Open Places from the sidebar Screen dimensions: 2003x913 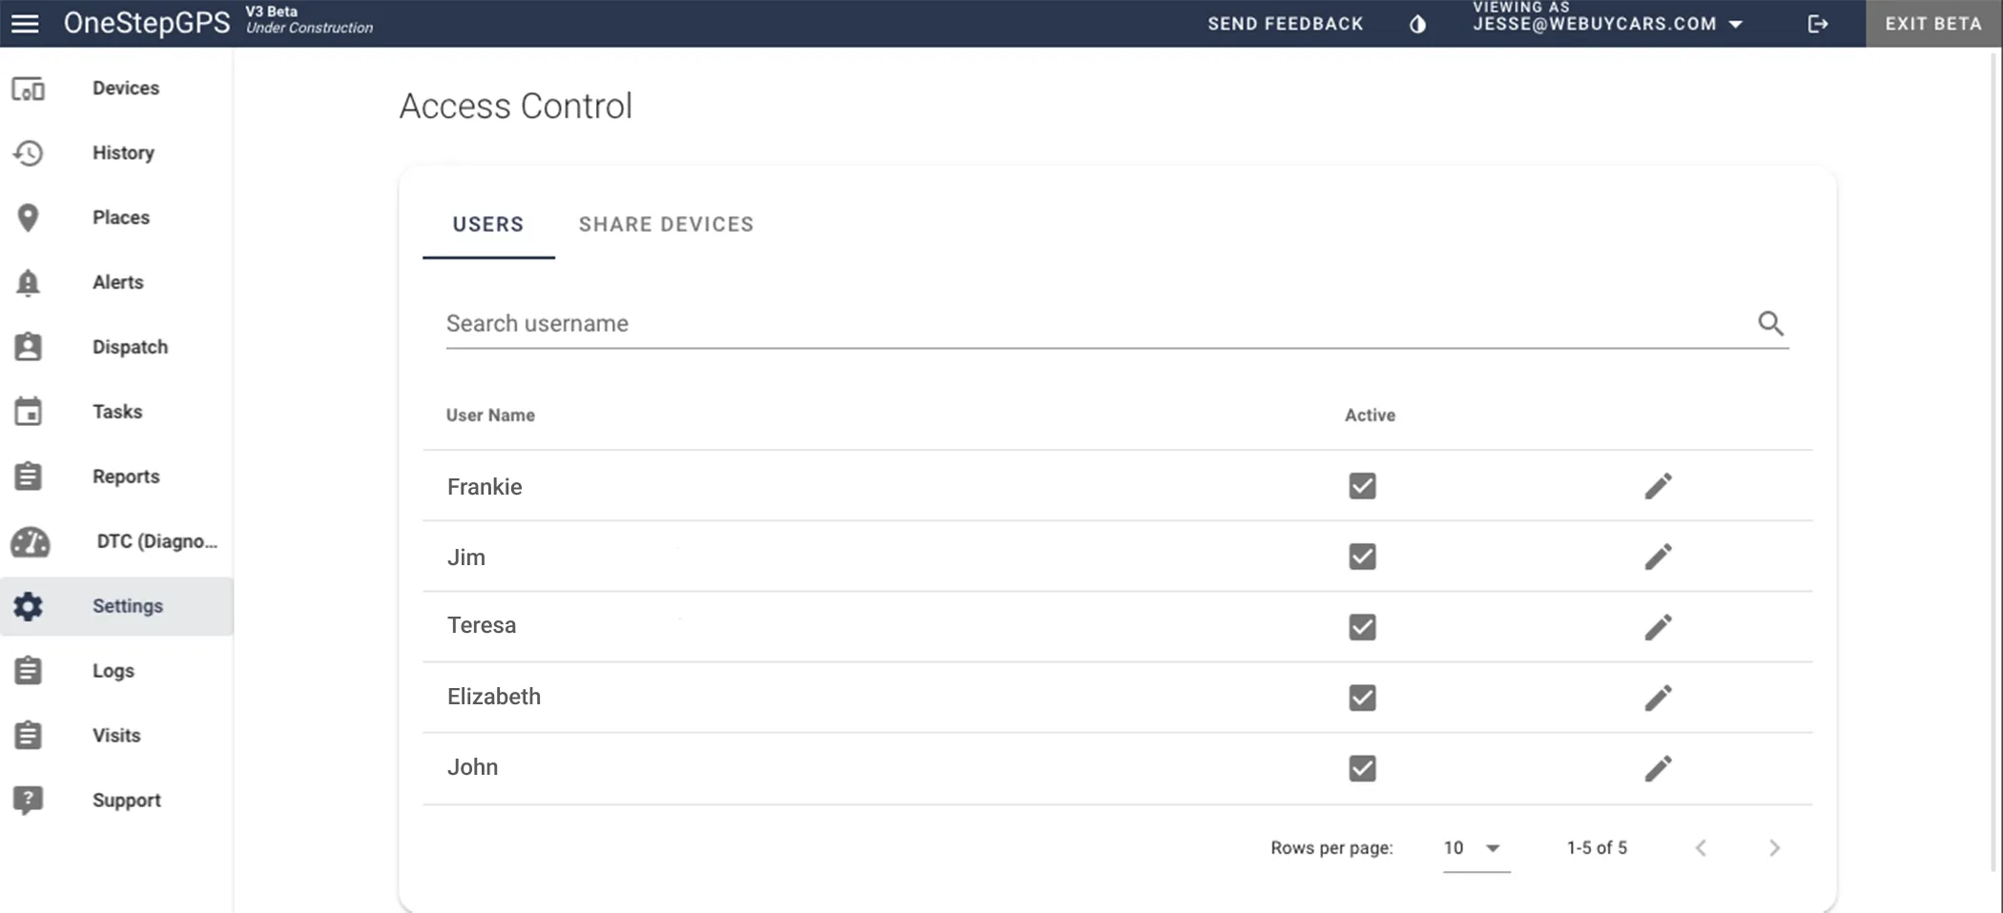[29, 217]
